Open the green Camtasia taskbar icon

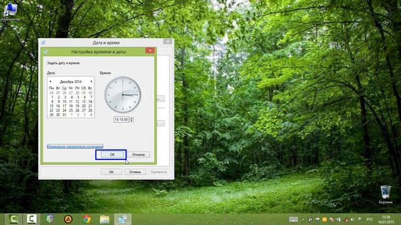14,219
